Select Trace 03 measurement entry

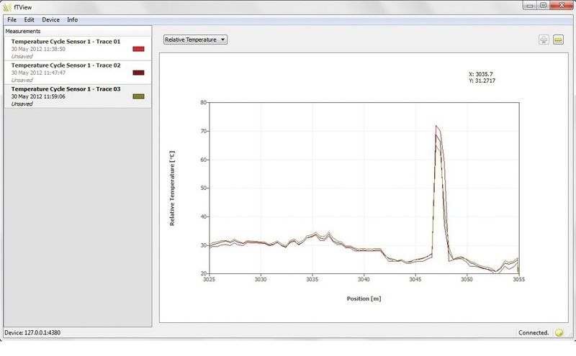66,96
